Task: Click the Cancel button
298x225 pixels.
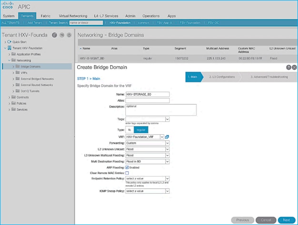Action: tap(266, 220)
